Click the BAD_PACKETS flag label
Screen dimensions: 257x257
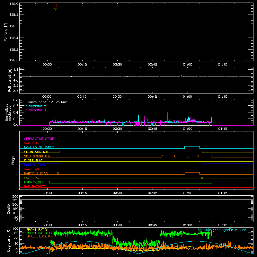[35, 186]
